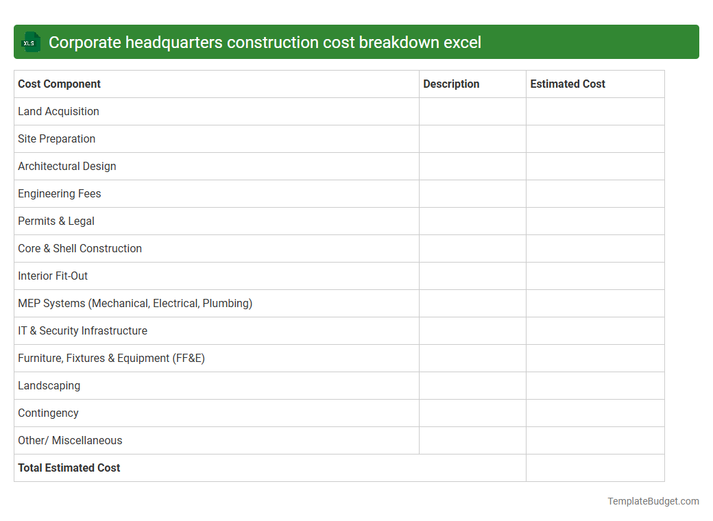Select the Permits & Legal row
Screen dimensions: 713x521
[56, 221]
